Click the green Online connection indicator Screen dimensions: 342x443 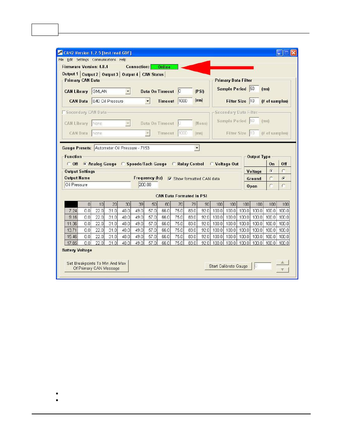tap(164, 67)
